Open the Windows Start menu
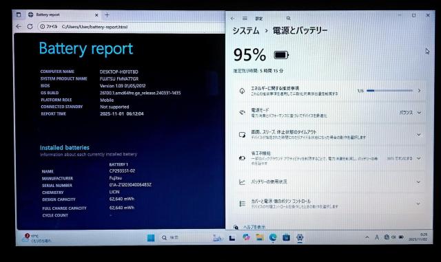This screenshot has width=441, height=262. (x=151, y=238)
